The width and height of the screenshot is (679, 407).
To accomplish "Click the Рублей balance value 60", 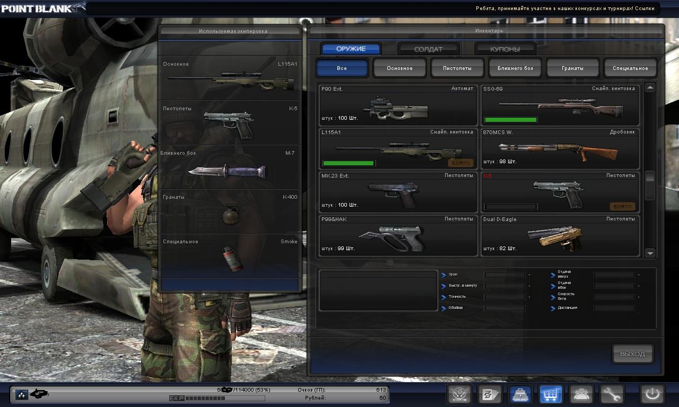I will [x=382, y=398].
